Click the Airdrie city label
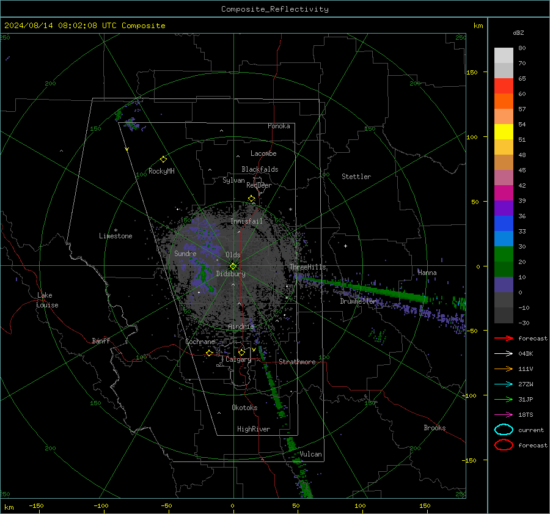 tap(241, 326)
